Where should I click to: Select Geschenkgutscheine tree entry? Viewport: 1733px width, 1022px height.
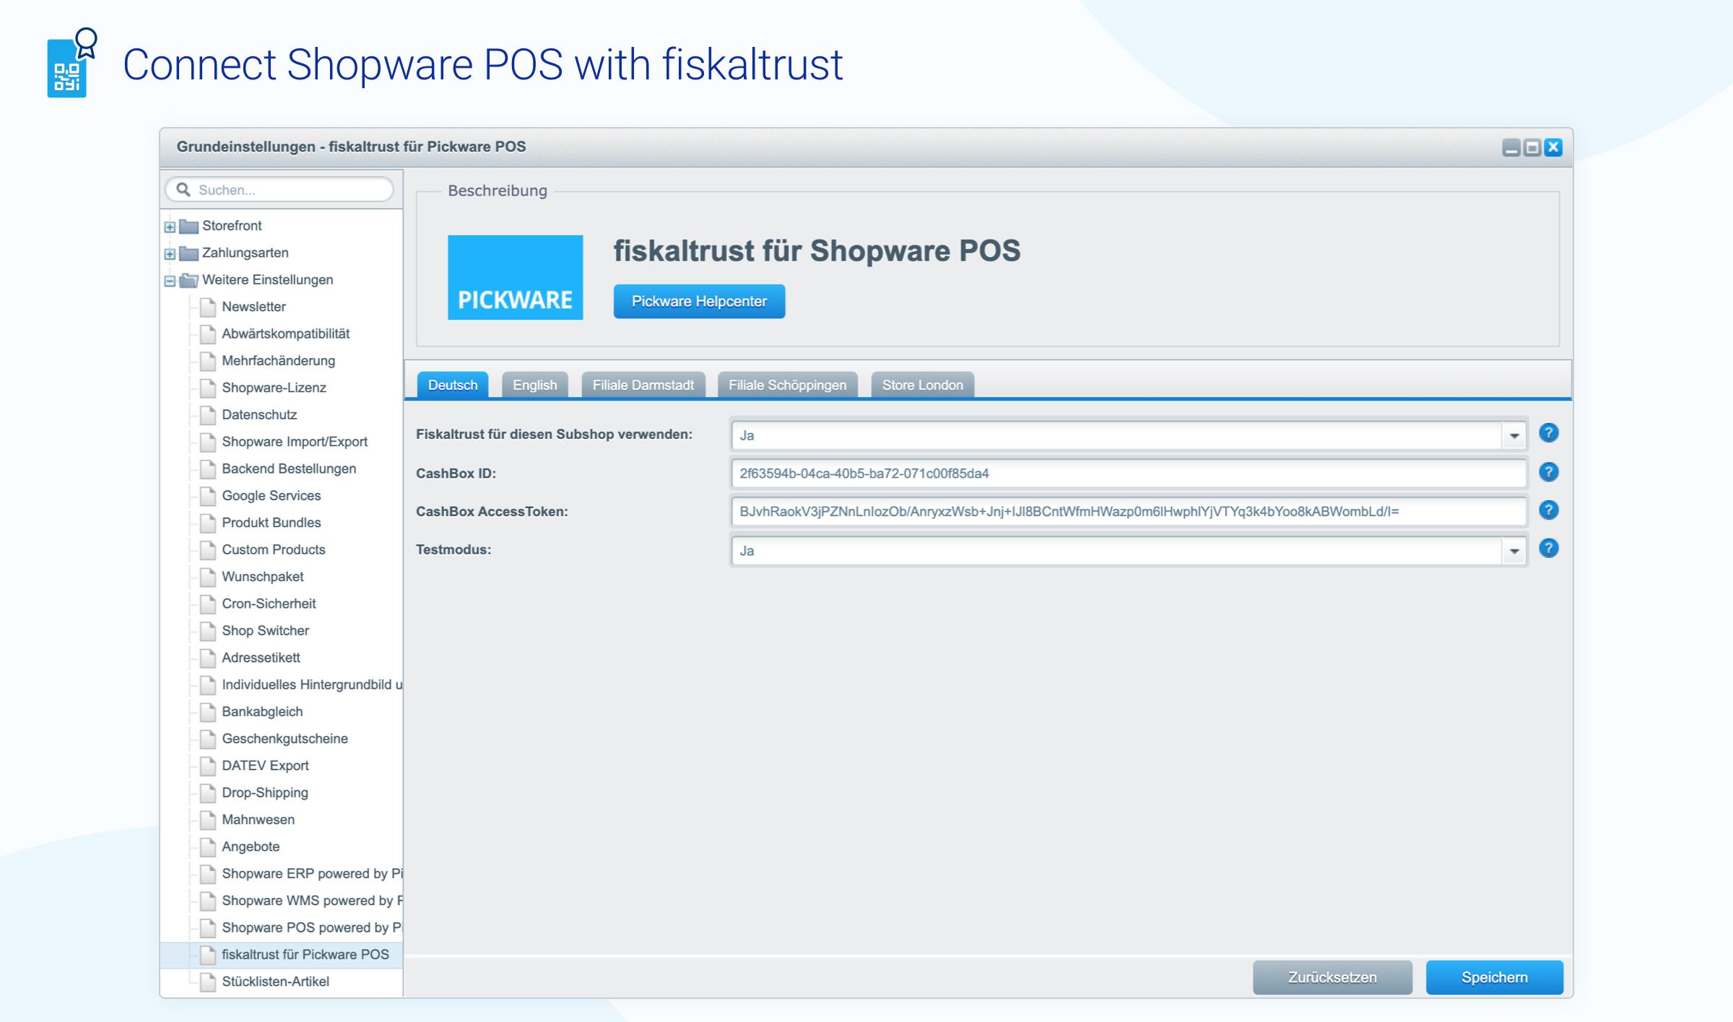pos(285,739)
